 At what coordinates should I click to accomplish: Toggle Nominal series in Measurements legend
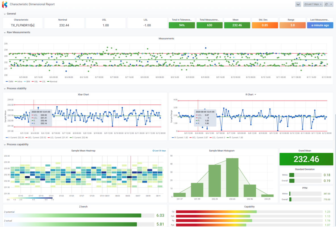point(52,82)
